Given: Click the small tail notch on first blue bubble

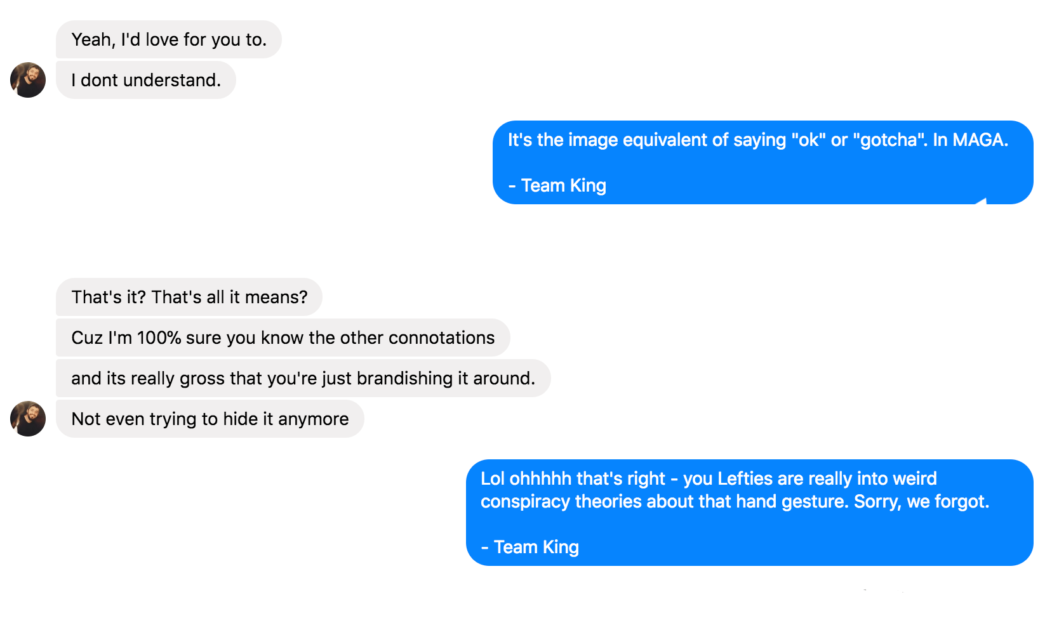Looking at the screenshot, I should 981,201.
